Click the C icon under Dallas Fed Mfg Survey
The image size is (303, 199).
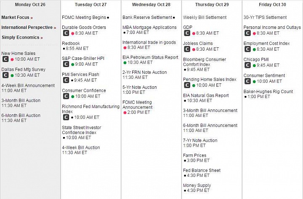[5, 75]
